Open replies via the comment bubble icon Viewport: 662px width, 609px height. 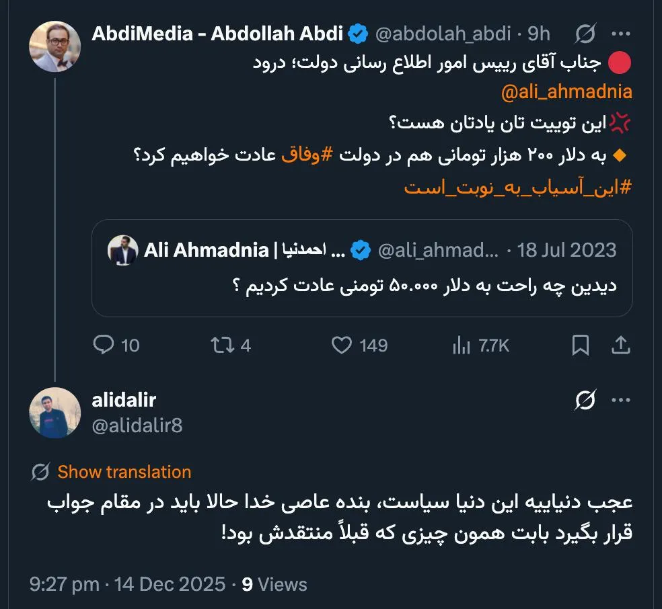click(104, 346)
